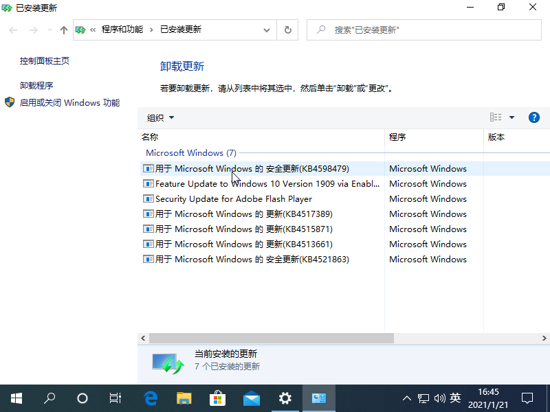Click the horizontal scrollbar thumb
The image size is (550, 412).
tap(271, 339)
